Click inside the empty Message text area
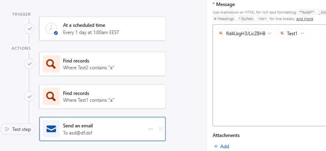Image resolution: width=326 pixels, height=151 pixels. click(x=269, y=83)
